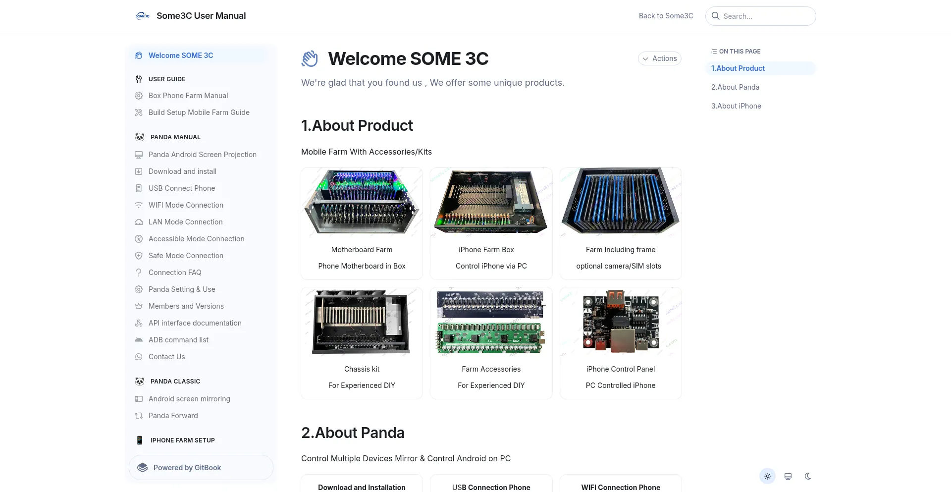Click the forward arrows icon beside Panda Forward
951x492 pixels.
(x=139, y=416)
